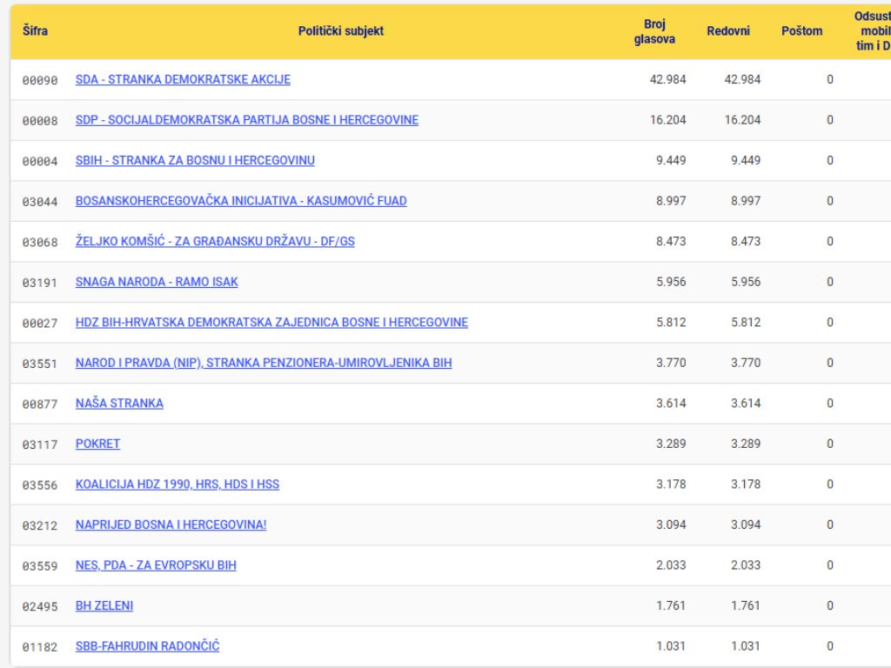
Task: Click HDZ BIH vote count 5.812 in Broj glasova
Action: (x=671, y=322)
